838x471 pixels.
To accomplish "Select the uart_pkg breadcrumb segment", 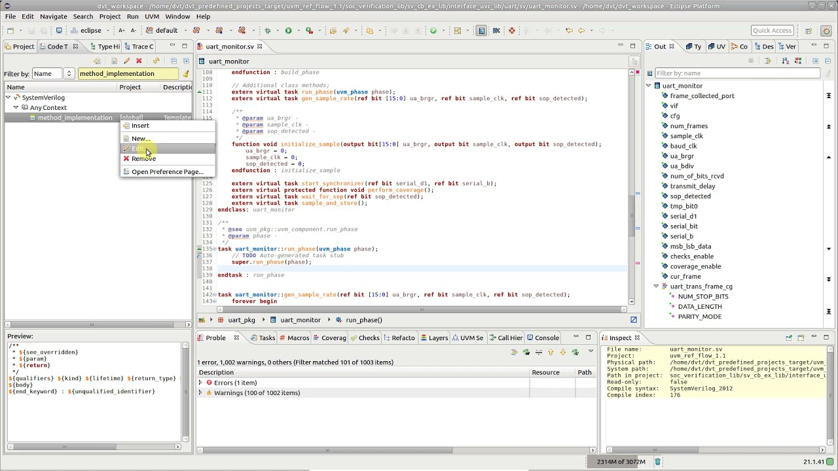I will (236, 320).
